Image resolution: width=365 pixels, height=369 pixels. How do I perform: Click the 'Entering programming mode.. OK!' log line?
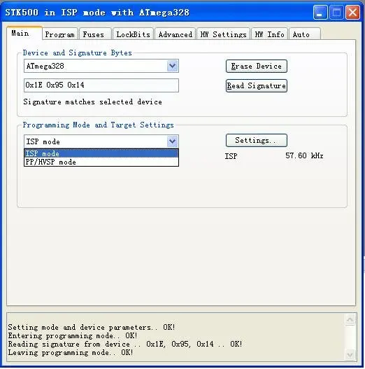pos(73,335)
